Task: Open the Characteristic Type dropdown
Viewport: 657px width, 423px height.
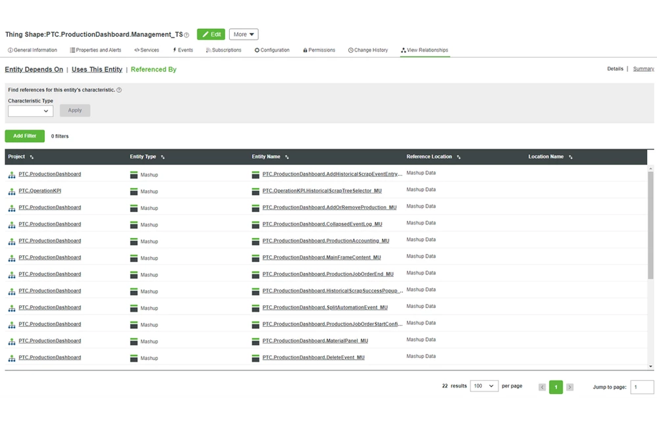Action: tap(30, 111)
